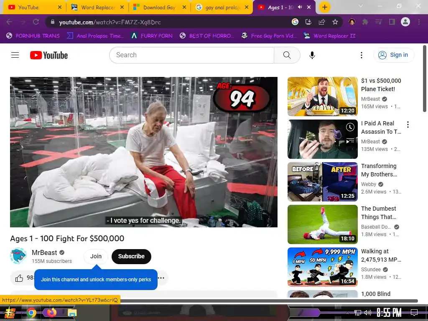Open the tab search chevron
Viewport: 428px width, 321px height.
361,6
